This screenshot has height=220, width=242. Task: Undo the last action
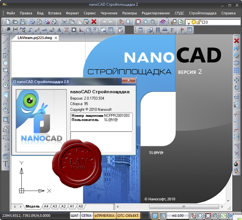point(104,22)
